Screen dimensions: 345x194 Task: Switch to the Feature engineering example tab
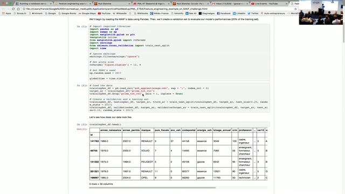click(73, 4)
